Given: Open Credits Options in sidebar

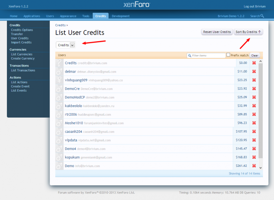Looking at the screenshot, I should 22,30.
